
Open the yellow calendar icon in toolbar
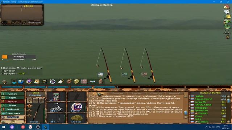(37, 82)
